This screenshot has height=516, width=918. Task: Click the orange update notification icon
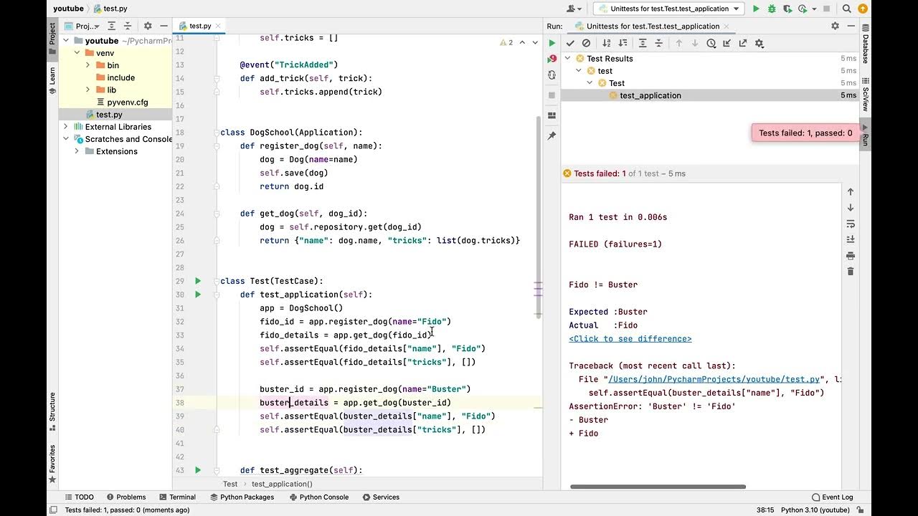click(x=863, y=9)
